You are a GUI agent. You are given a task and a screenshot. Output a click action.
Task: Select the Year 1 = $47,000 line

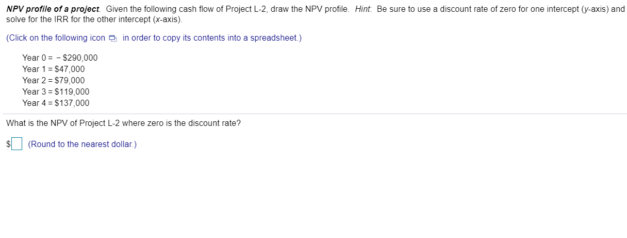tap(54, 69)
